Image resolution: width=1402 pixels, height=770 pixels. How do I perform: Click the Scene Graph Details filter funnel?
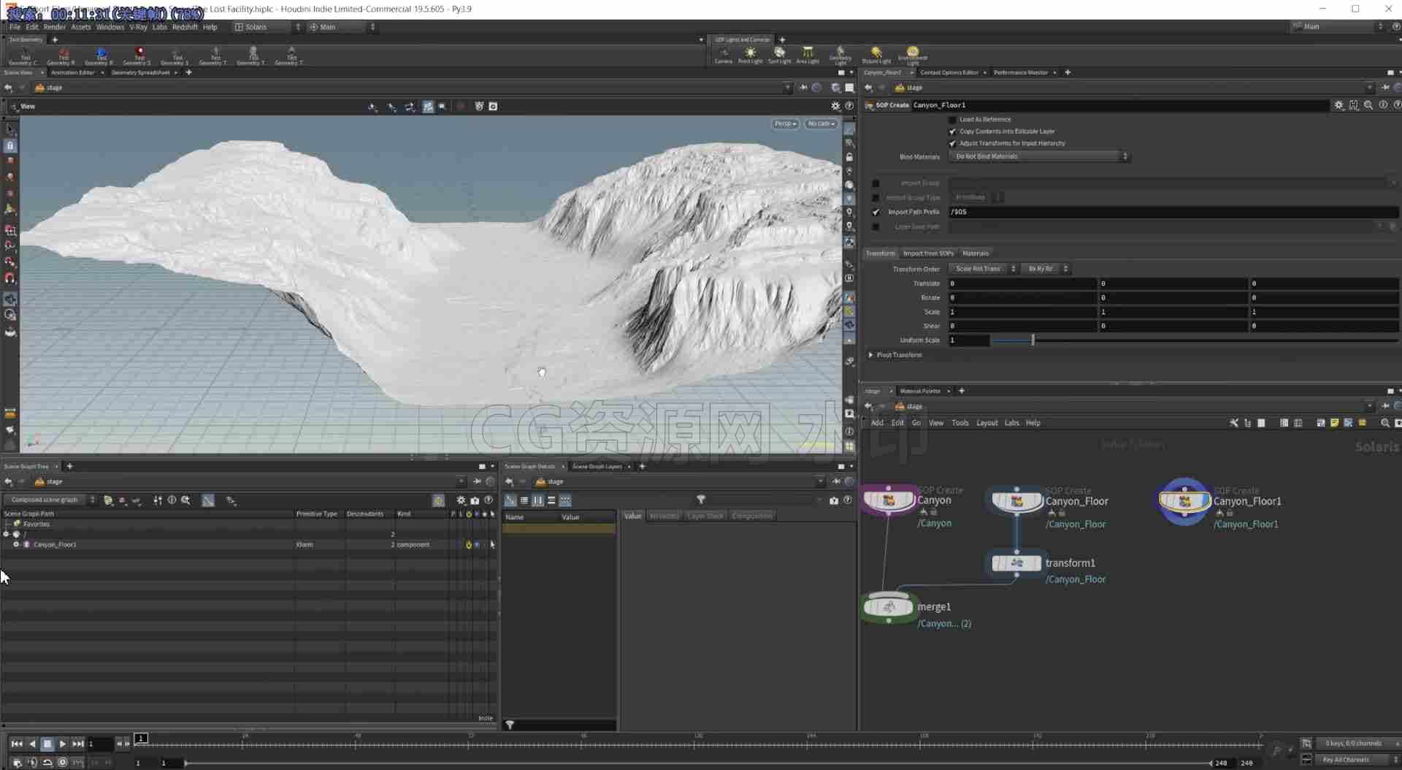pos(701,500)
